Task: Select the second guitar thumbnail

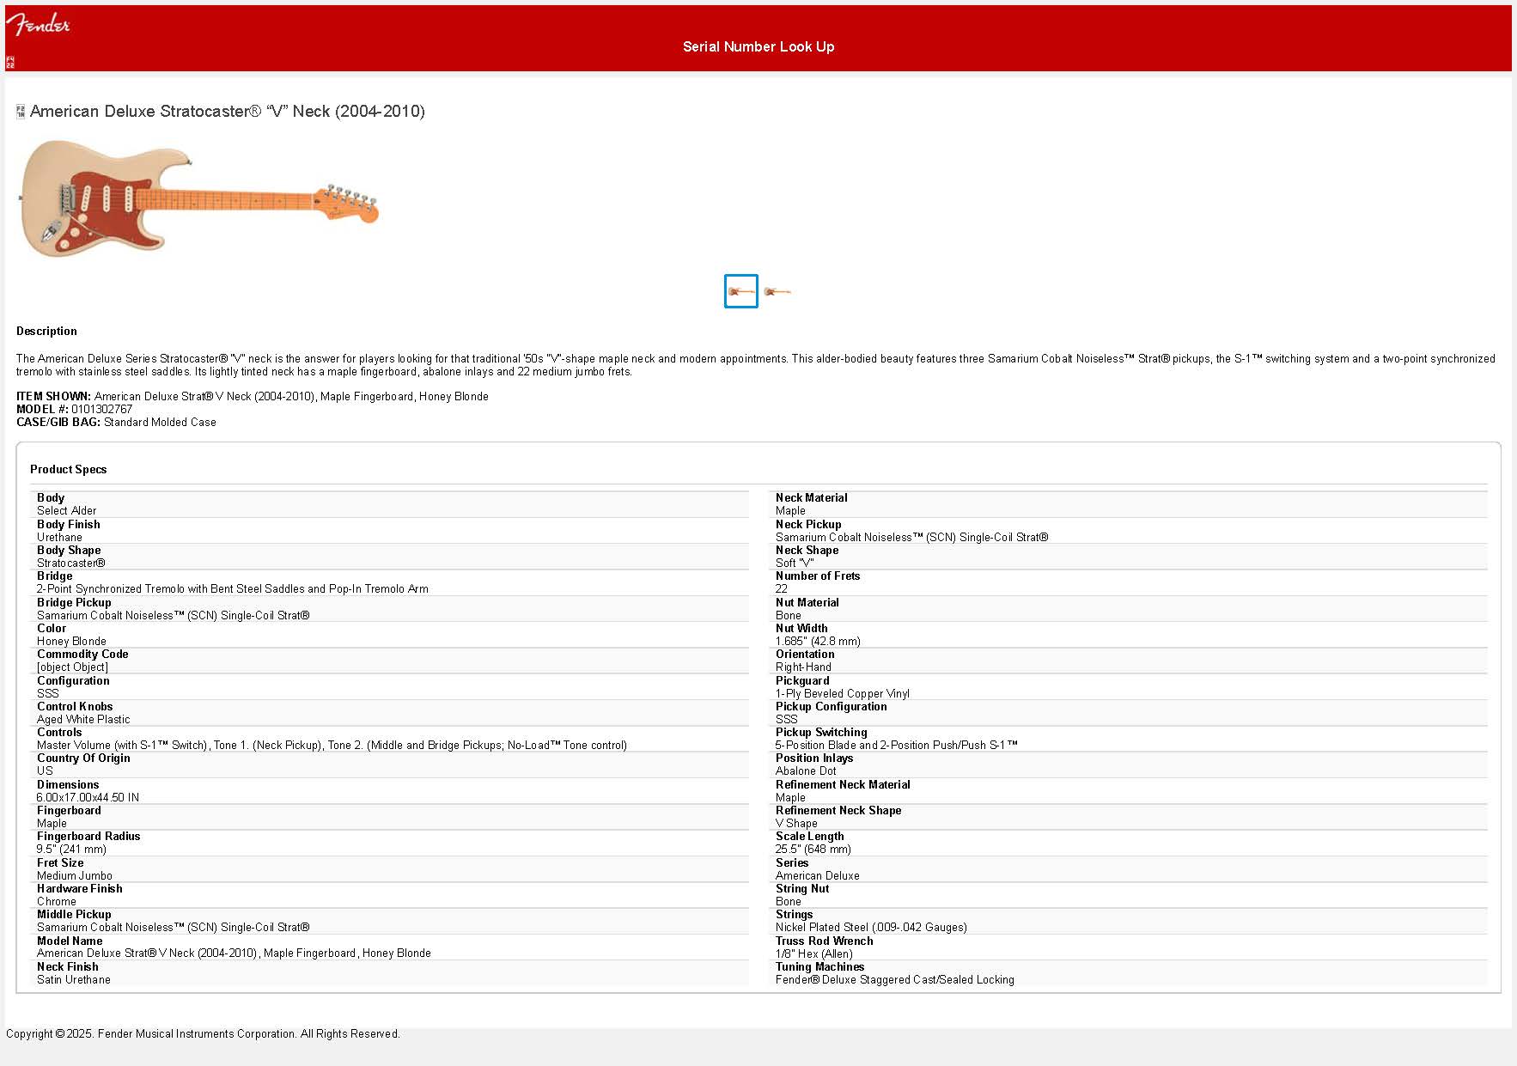Action: click(x=777, y=291)
